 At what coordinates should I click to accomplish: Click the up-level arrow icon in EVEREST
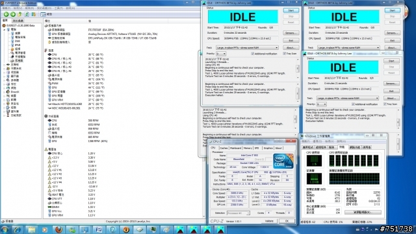click(19, 14)
